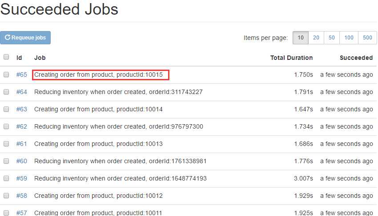This screenshot has width=378, height=216.
Task: Click the refresh icon in Requeue jobs
Action: (8, 38)
